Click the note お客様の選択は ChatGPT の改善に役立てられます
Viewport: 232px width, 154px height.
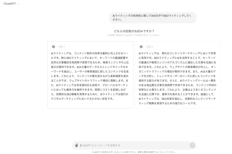click(x=134, y=35)
